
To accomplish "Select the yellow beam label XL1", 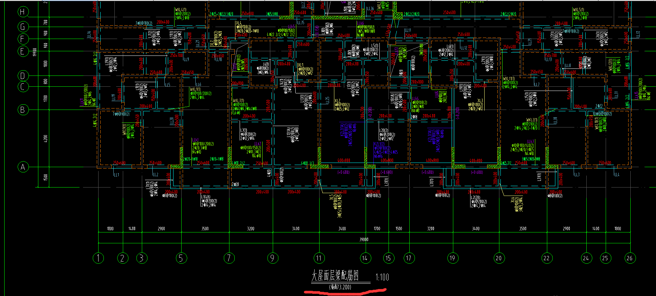I will (x=301, y=65).
